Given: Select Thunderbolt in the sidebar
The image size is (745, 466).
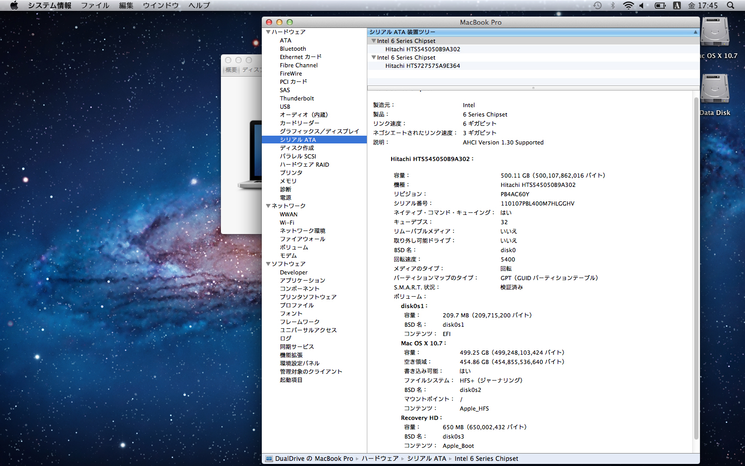Looking at the screenshot, I should (297, 98).
